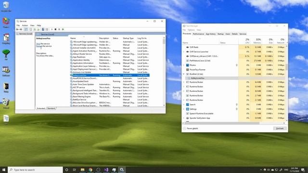Switch to the Details tab
This screenshot has height=173, width=308.
[x=235, y=34]
